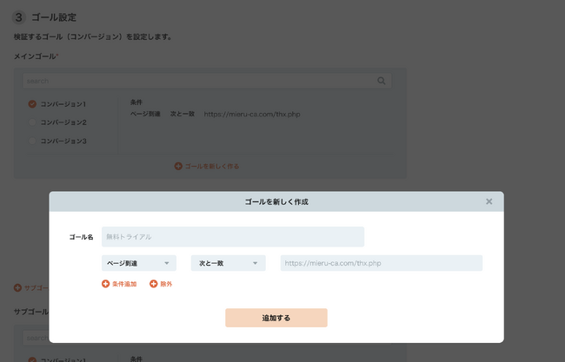Open the 次と一致 dropdown
Viewport: 565px width, 362px height.
[x=228, y=263]
